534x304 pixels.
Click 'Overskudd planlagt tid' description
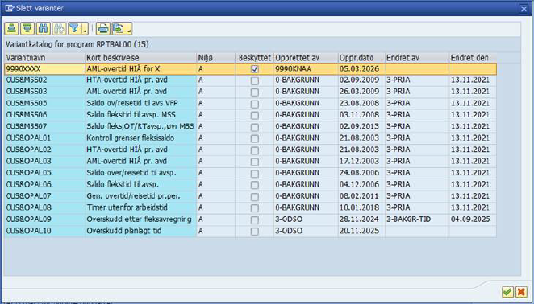pos(140,232)
